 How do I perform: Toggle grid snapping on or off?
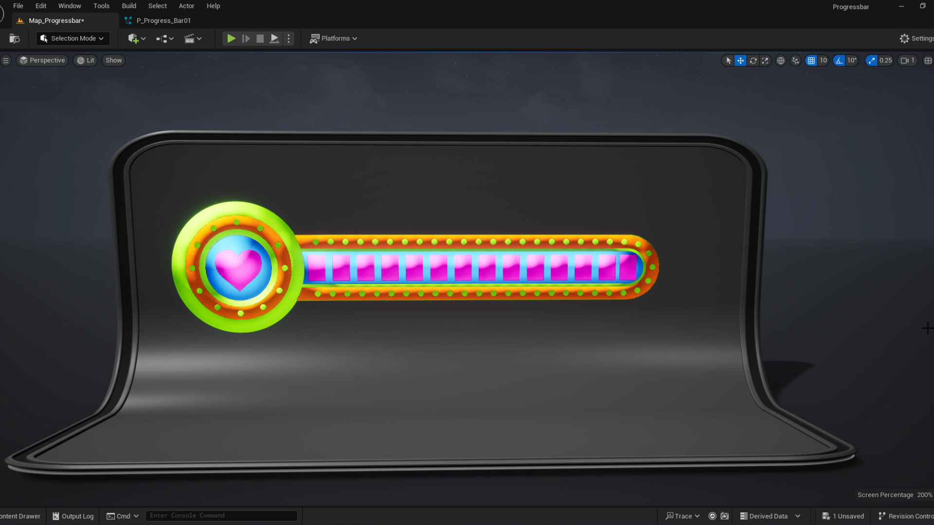811,61
